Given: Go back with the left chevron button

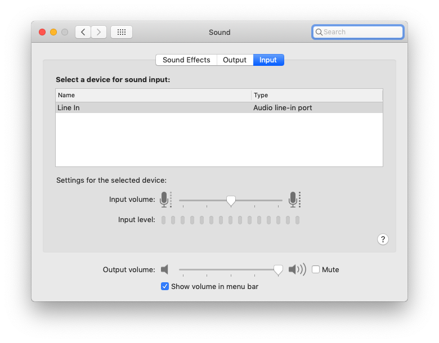Looking at the screenshot, I should (83, 32).
